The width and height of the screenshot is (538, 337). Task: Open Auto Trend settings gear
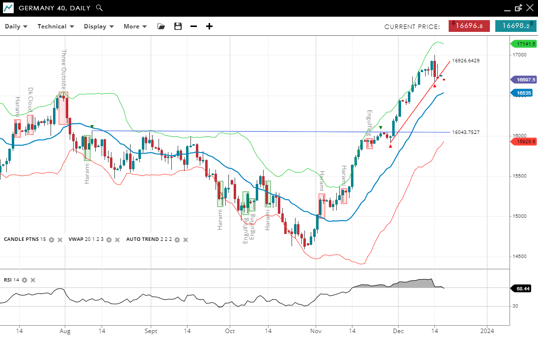click(177, 240)
